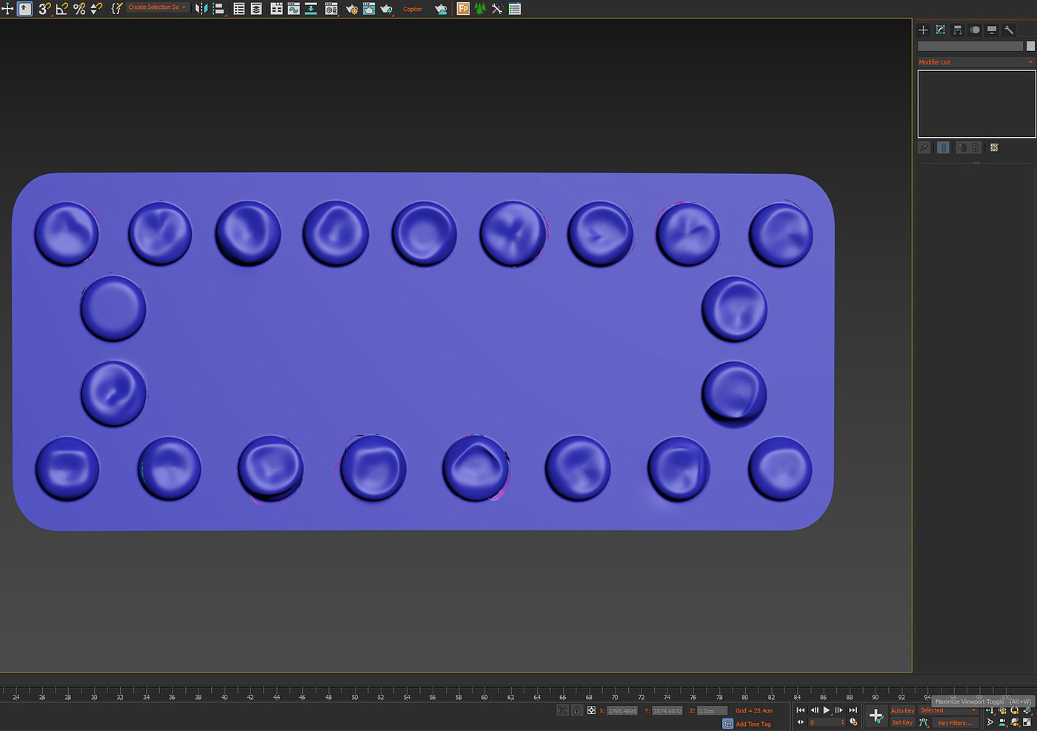Screen dimensions: 1037x731
Task: Open the Selected key filter dropdown
Action: pyautogui.click(x=948, y=710)
